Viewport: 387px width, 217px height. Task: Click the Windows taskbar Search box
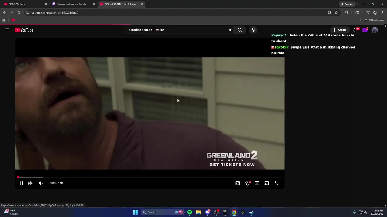pos(162,212)
